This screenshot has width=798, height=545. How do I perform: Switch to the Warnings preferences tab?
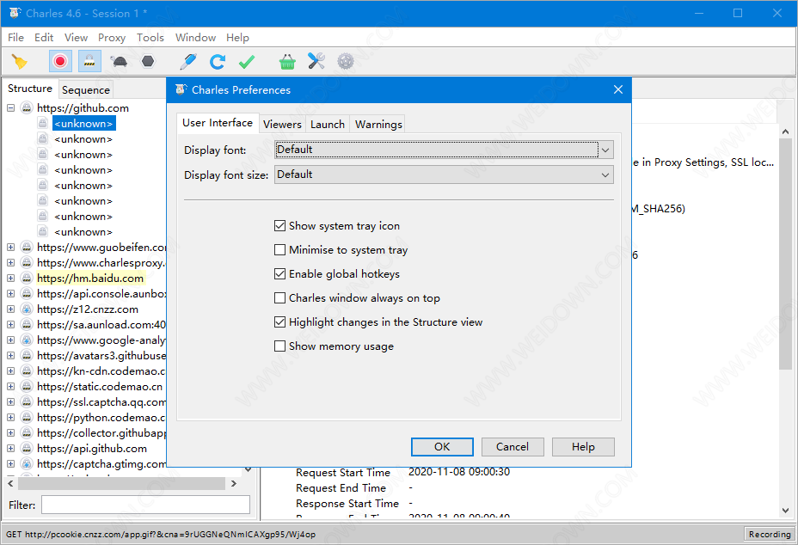click(x=378, y=124)
